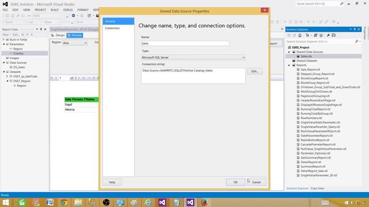Screen dimensions: 369x207
Task: Open Google Chrome from the taskbar
Action: tap(64, 202)
